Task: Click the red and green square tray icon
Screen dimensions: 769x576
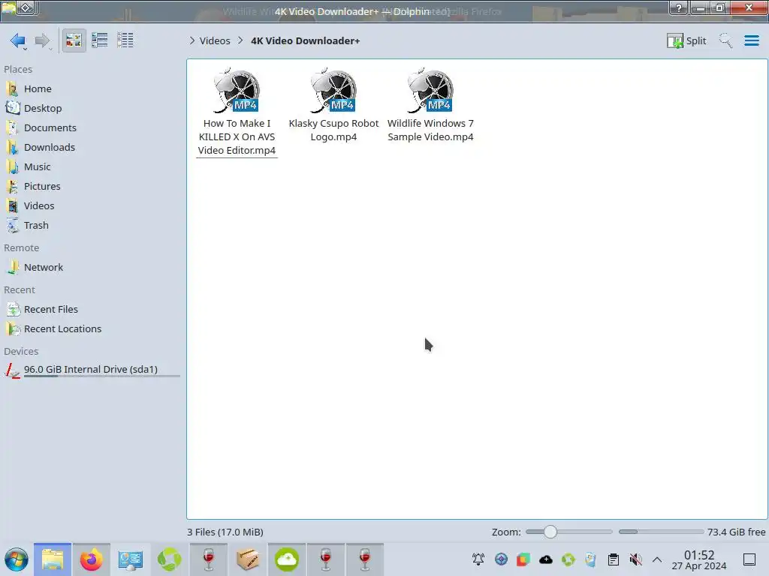Action: click(523, 559)
